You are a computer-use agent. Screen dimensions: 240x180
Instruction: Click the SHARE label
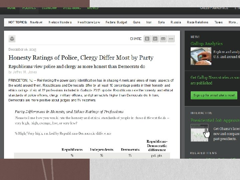[x=136, y=39]
